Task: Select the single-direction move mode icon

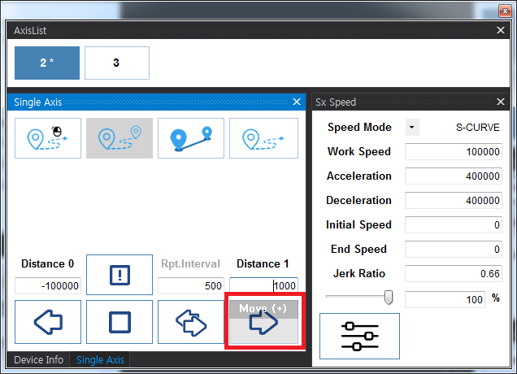Action: point(263,138)
